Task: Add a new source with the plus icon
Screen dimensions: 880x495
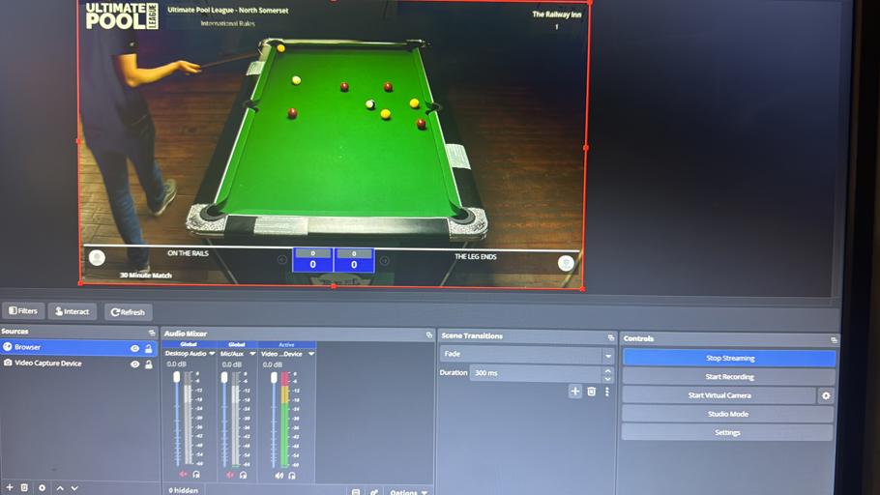Action: click(9, 488)
